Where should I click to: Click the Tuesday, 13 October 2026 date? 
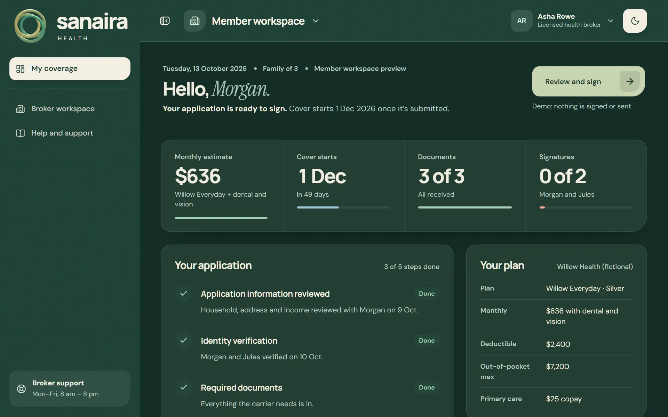coord(205,68)
